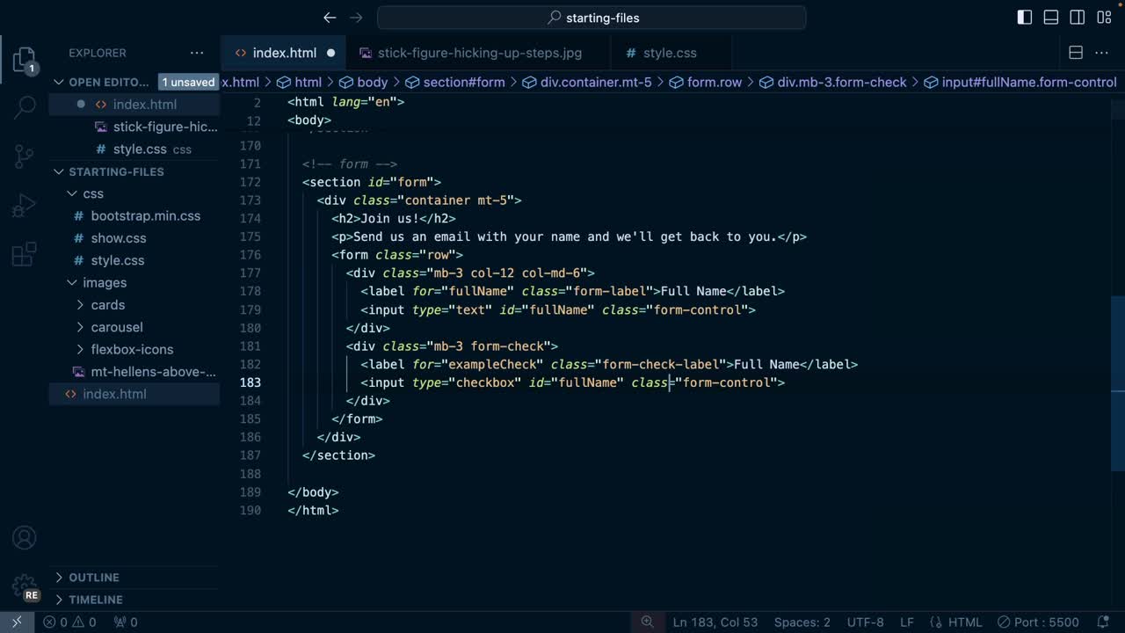Open the Search view icon
1125x633 pixels.
pos(25,107)
